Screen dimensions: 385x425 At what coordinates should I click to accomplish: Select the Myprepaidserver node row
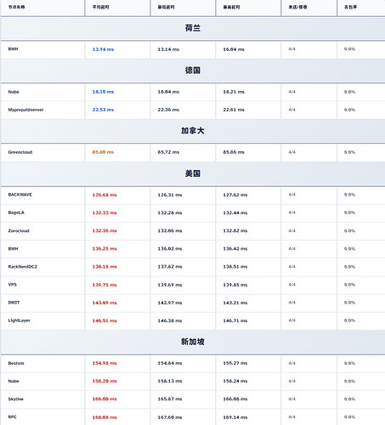point(193,110)
